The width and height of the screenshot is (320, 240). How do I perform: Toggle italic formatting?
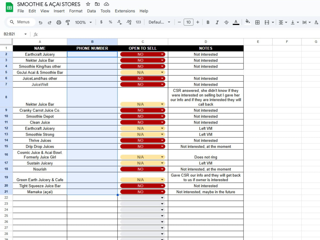point(217,22)
